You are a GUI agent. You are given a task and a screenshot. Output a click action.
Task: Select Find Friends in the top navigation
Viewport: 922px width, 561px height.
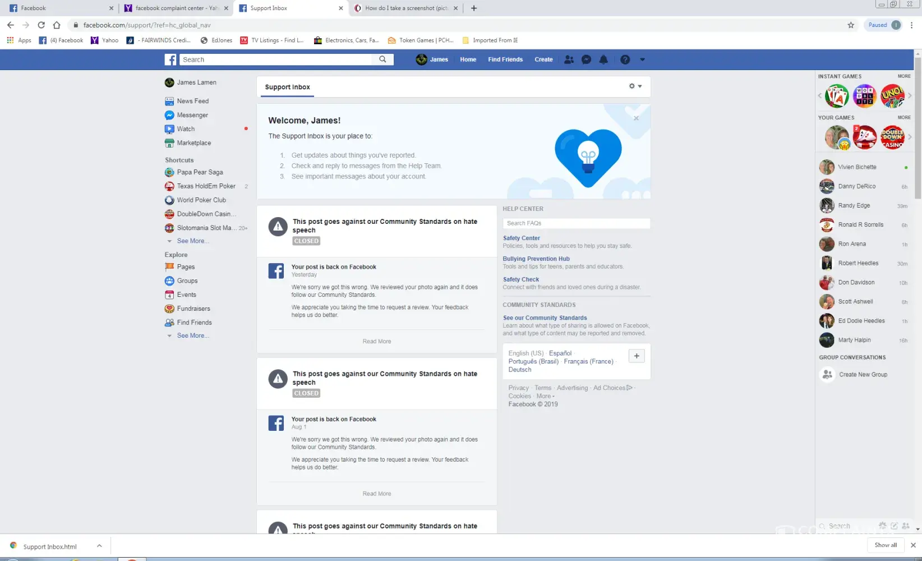point(505,59)
